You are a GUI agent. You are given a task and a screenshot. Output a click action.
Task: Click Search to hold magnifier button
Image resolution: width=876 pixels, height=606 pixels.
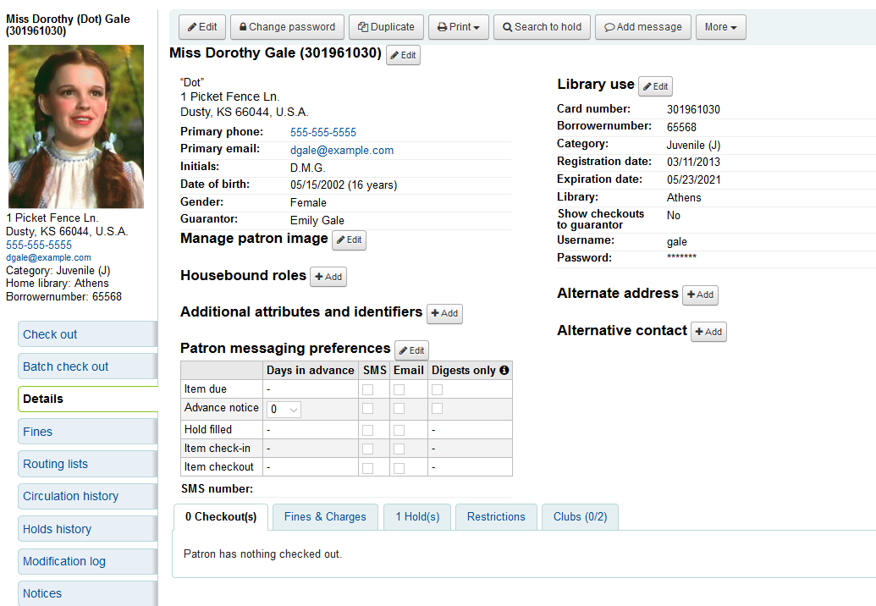542,27
